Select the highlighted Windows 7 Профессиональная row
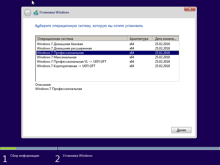 (x=108, y=53)
